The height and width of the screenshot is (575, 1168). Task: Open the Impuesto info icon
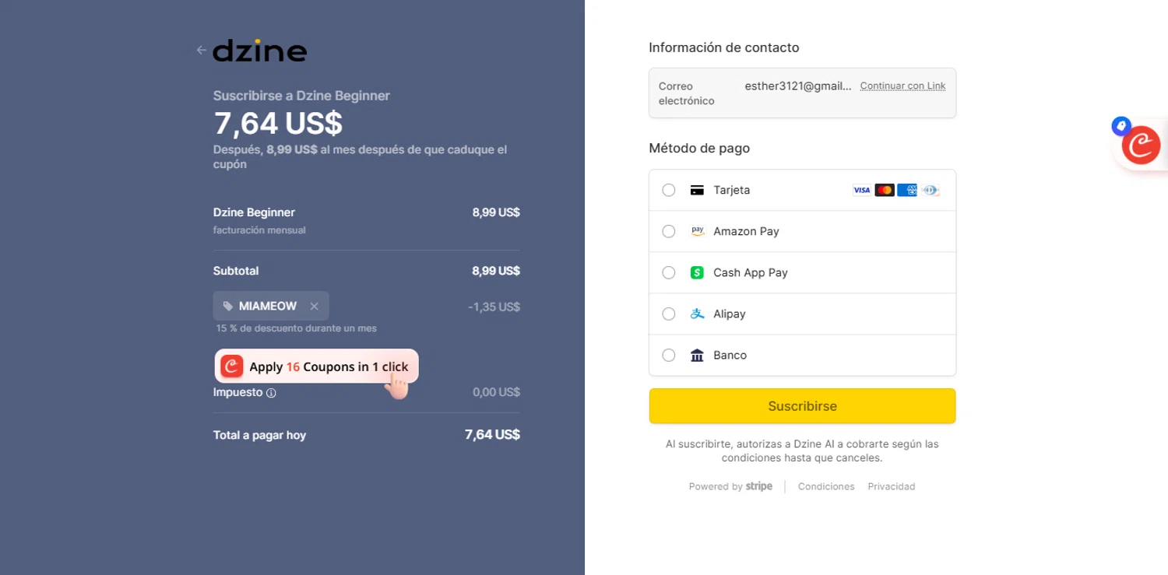coord(271,393)
